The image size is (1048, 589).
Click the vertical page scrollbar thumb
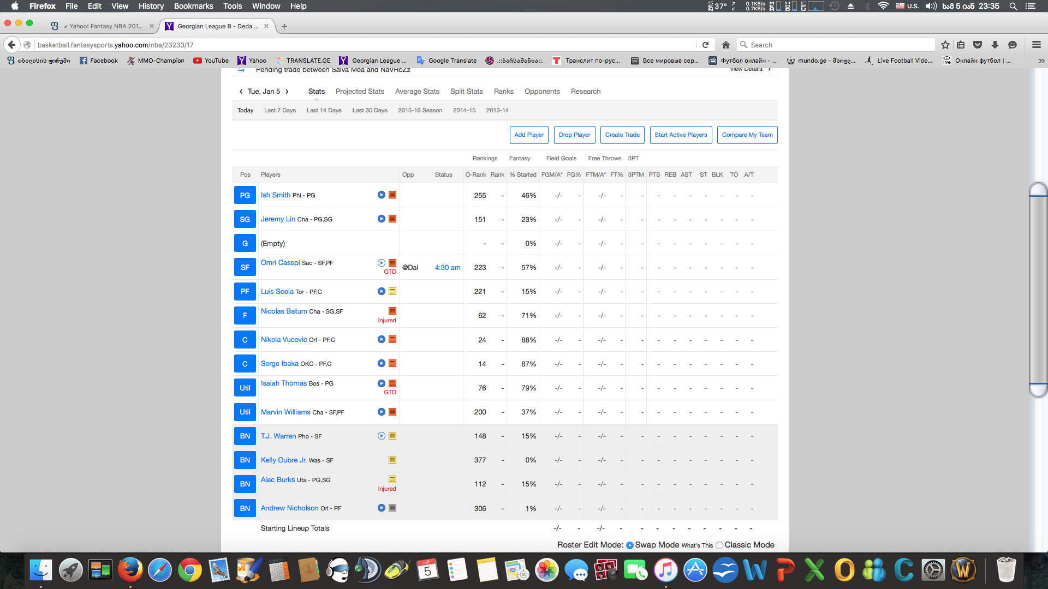point(1038,289)
